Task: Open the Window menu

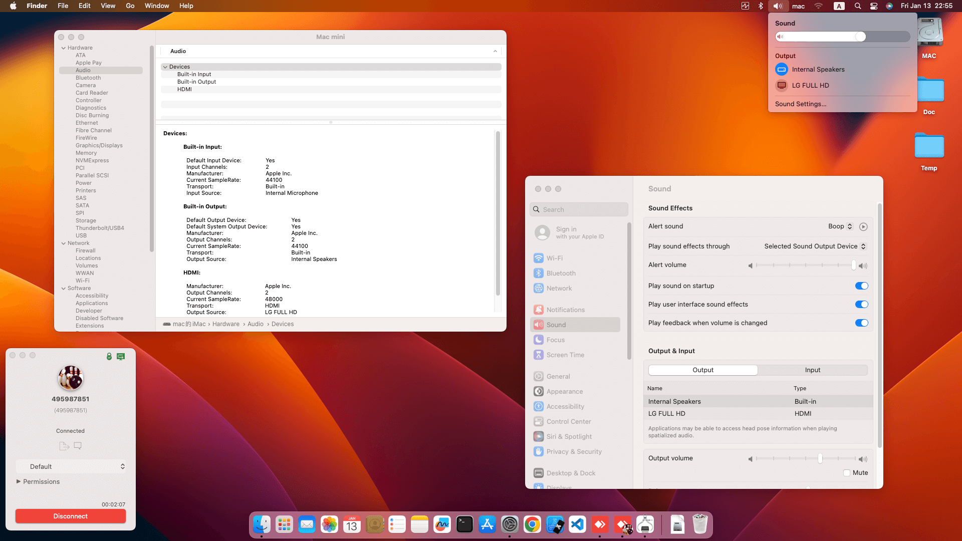Action: [x=157, y=6]
